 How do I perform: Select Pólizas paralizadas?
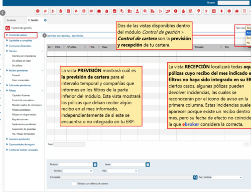tap(21, 110)
